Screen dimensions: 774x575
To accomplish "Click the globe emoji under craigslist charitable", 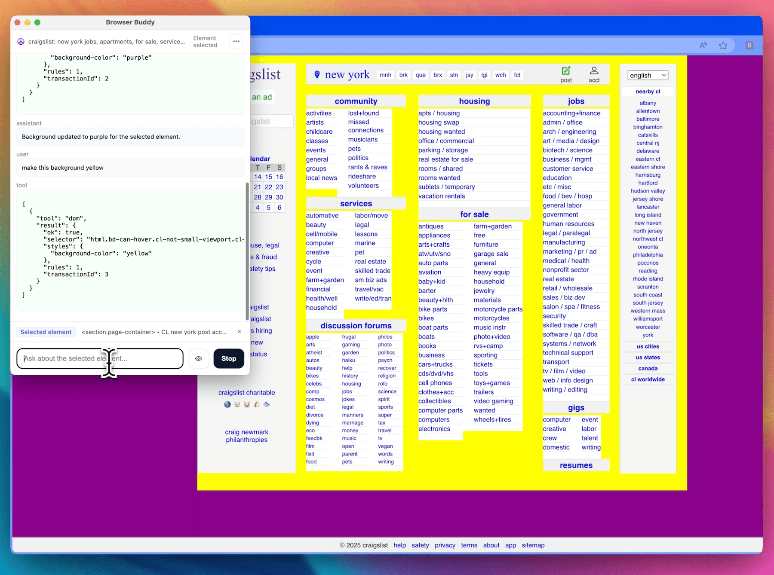I will coord(227,404).
